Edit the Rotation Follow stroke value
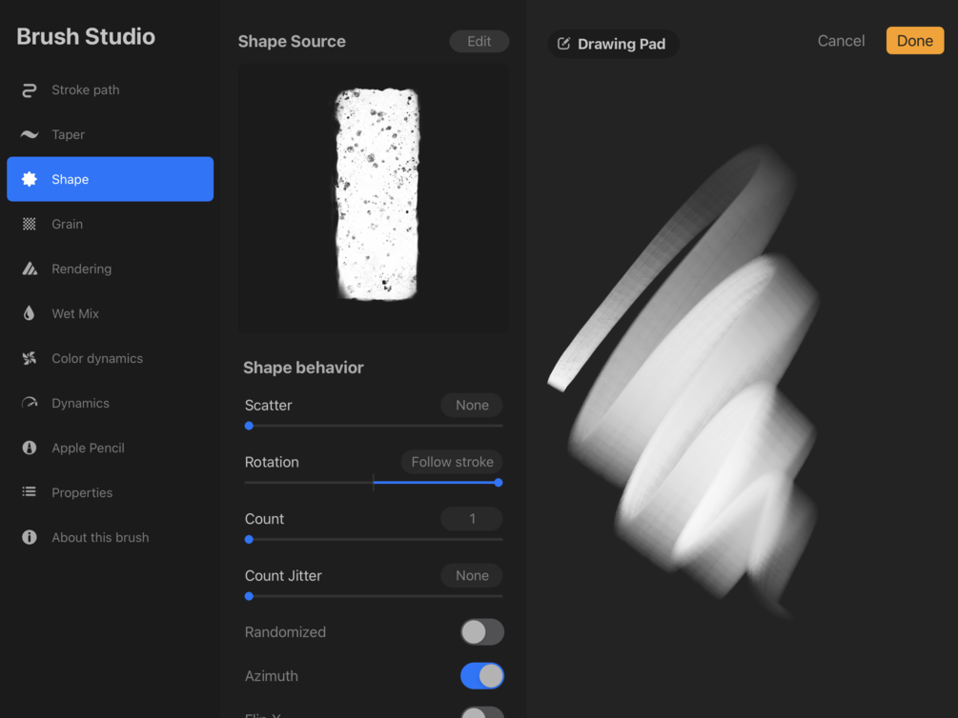The width and height of the screenshot is (958, 718). tap(452, 462)
